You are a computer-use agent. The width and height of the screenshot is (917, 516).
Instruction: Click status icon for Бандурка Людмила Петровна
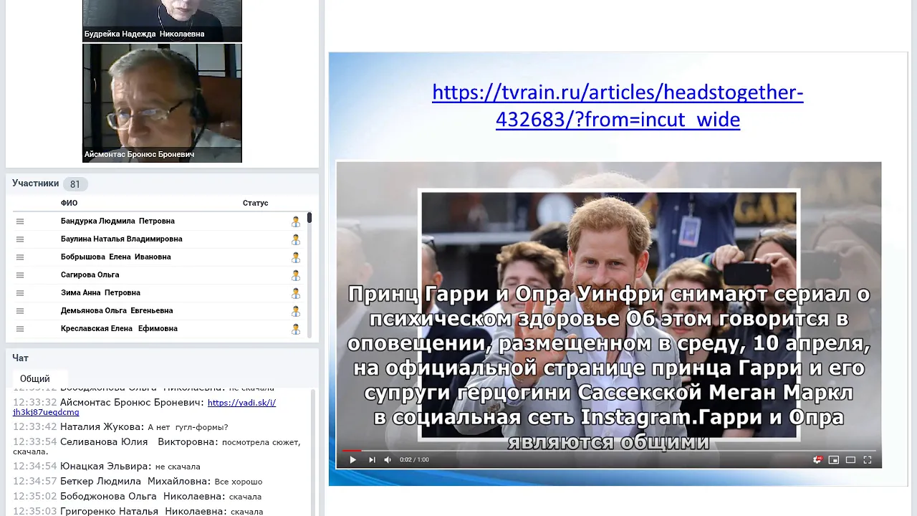pos(296,221)
